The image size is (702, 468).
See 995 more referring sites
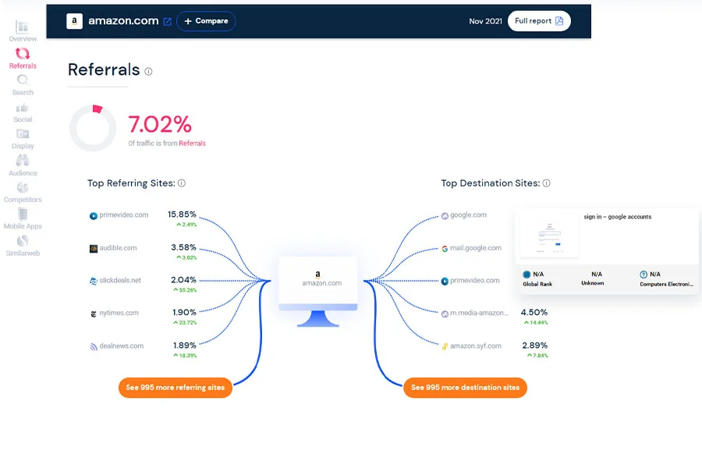tap(175, 388)
